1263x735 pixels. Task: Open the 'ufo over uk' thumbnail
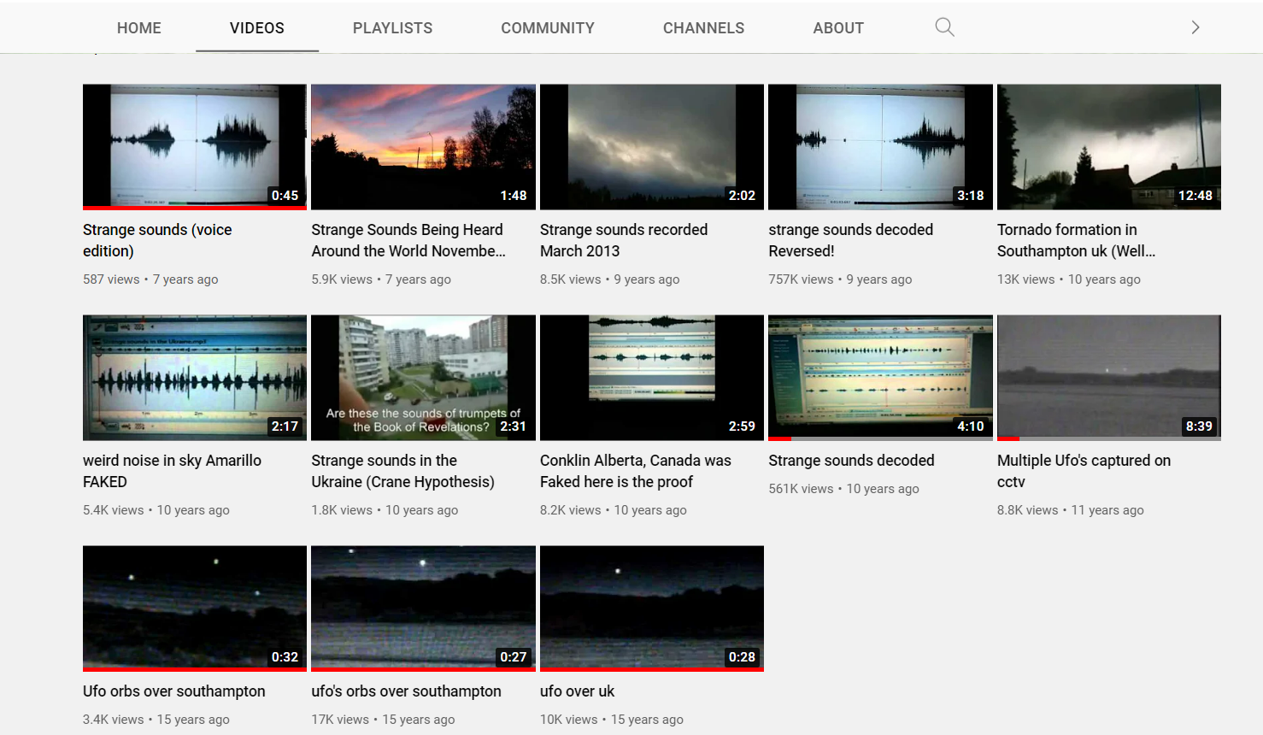pyautogui.click(x=651, y=608)
